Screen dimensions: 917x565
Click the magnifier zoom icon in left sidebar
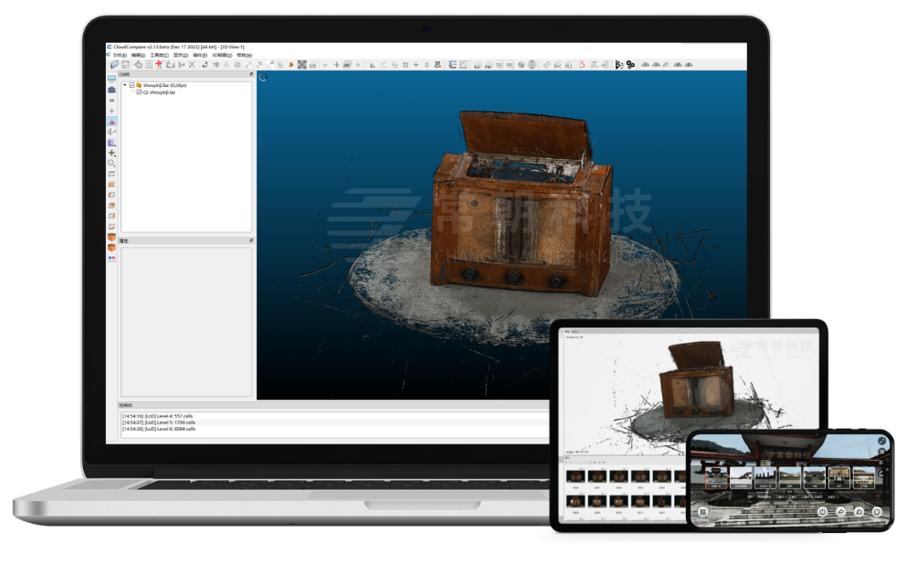[x=111, y=164]
